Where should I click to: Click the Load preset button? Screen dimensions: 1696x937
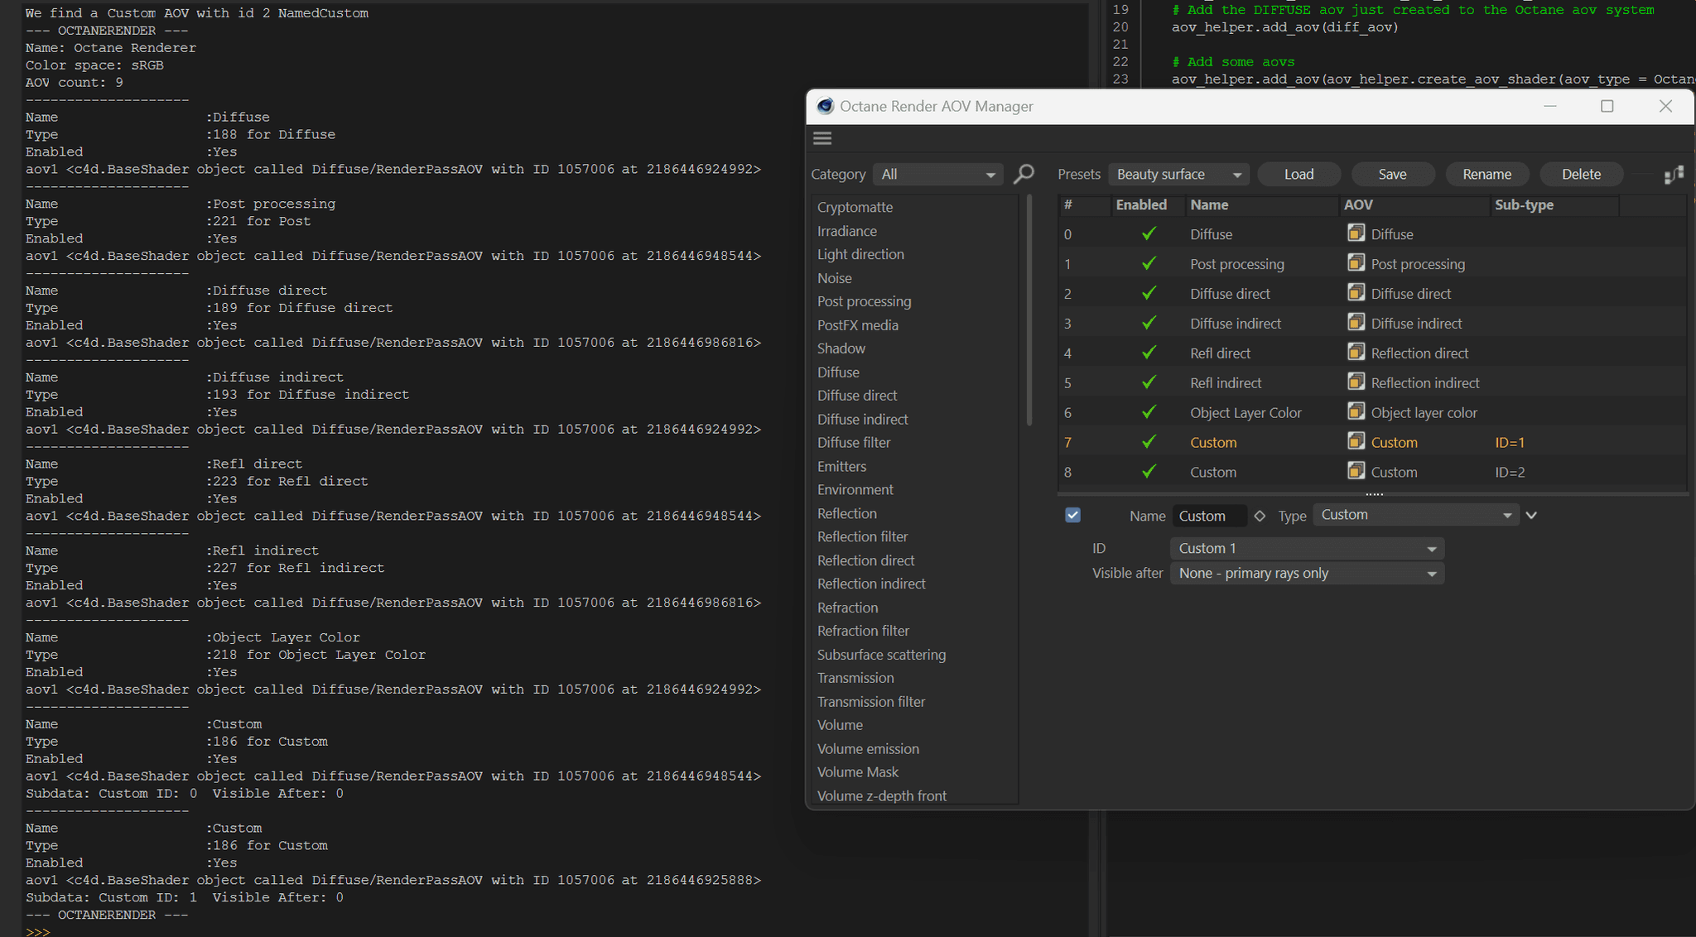(x=1298, y=175)
